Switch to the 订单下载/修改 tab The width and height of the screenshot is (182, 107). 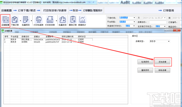click(27, 10)
